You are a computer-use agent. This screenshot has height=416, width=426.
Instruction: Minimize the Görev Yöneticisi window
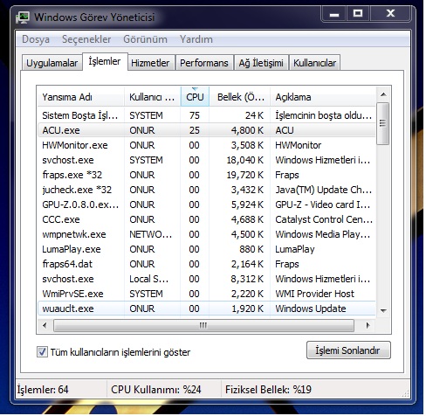tap(334, 14)
